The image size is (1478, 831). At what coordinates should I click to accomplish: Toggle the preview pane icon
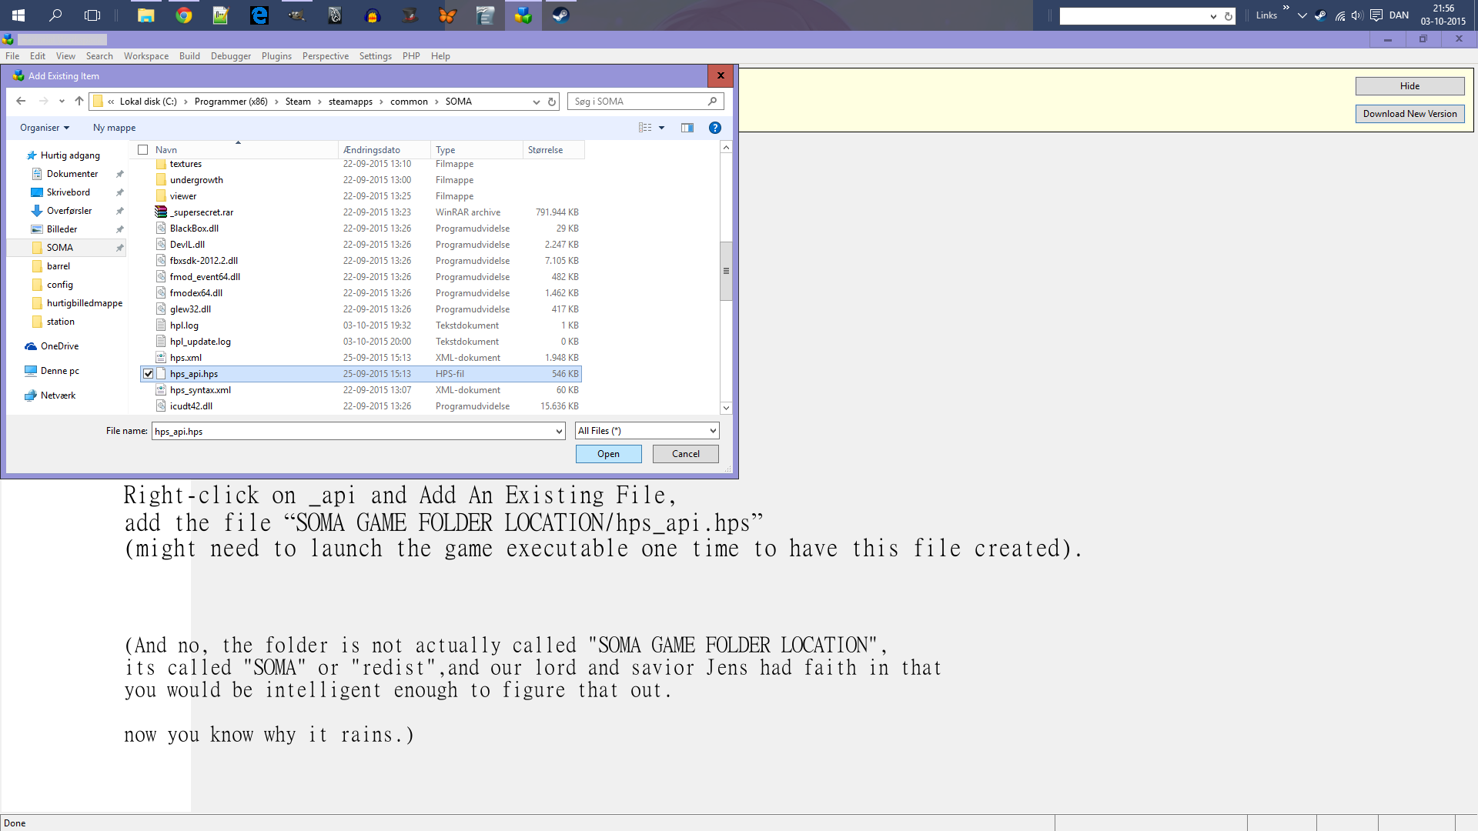click(687, 128)
